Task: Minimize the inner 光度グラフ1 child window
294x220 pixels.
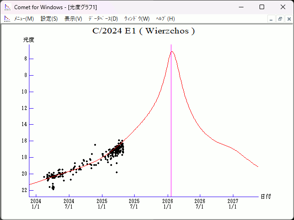Action: [271, 19]
